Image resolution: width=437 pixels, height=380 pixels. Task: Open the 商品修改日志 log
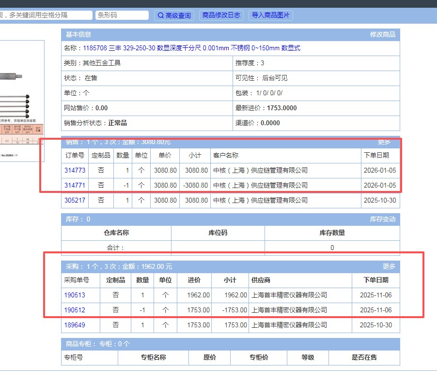[221, 15]
